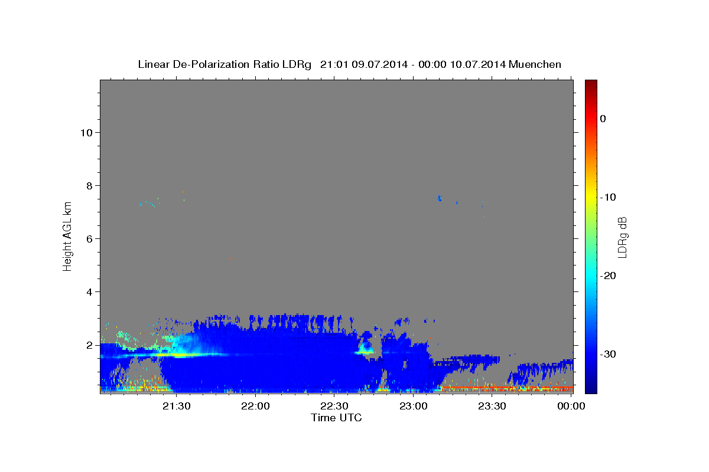The image size is (709, 472).
Task: Click the height label 4
Action: (x=89, y=291)
